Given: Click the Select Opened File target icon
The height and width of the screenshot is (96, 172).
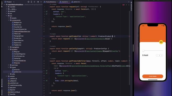Looking at the screenshot, I should coord(28,2).
